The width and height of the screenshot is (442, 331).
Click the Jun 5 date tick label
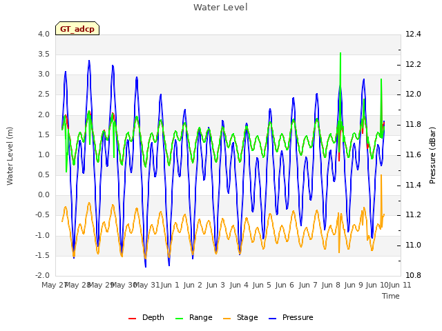(x=262, y=285)
